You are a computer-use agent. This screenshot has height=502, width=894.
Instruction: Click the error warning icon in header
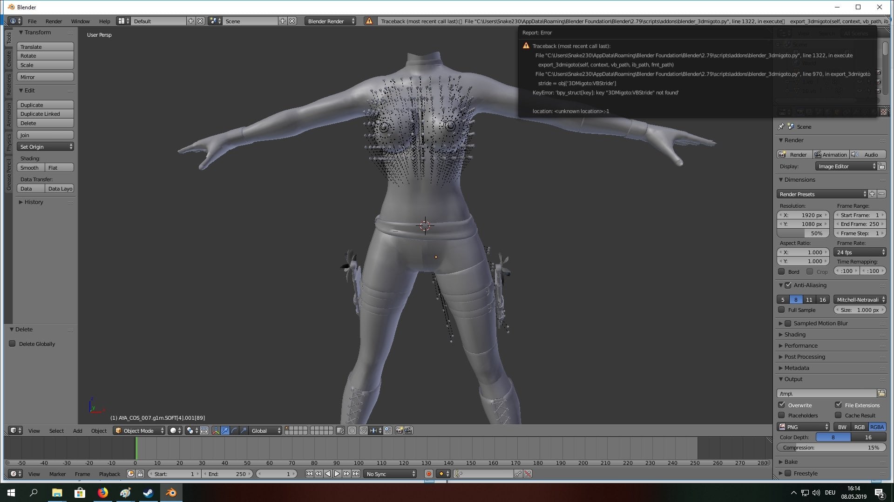[x=369, y=21]
